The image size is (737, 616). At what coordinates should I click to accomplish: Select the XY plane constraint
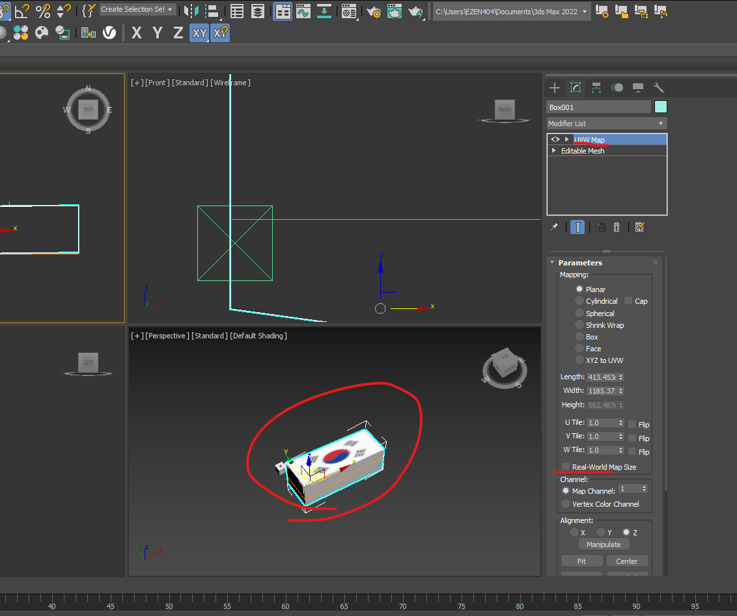point(199,33)
